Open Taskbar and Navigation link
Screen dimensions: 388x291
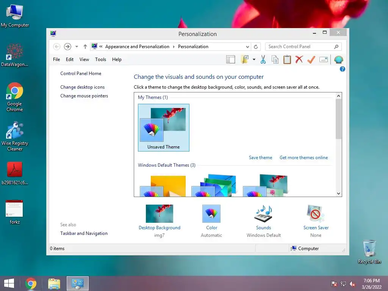(84, 233)
